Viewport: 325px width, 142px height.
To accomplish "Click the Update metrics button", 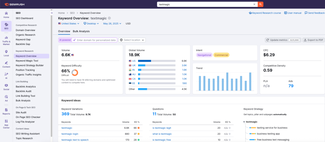I will click(283, 40).
